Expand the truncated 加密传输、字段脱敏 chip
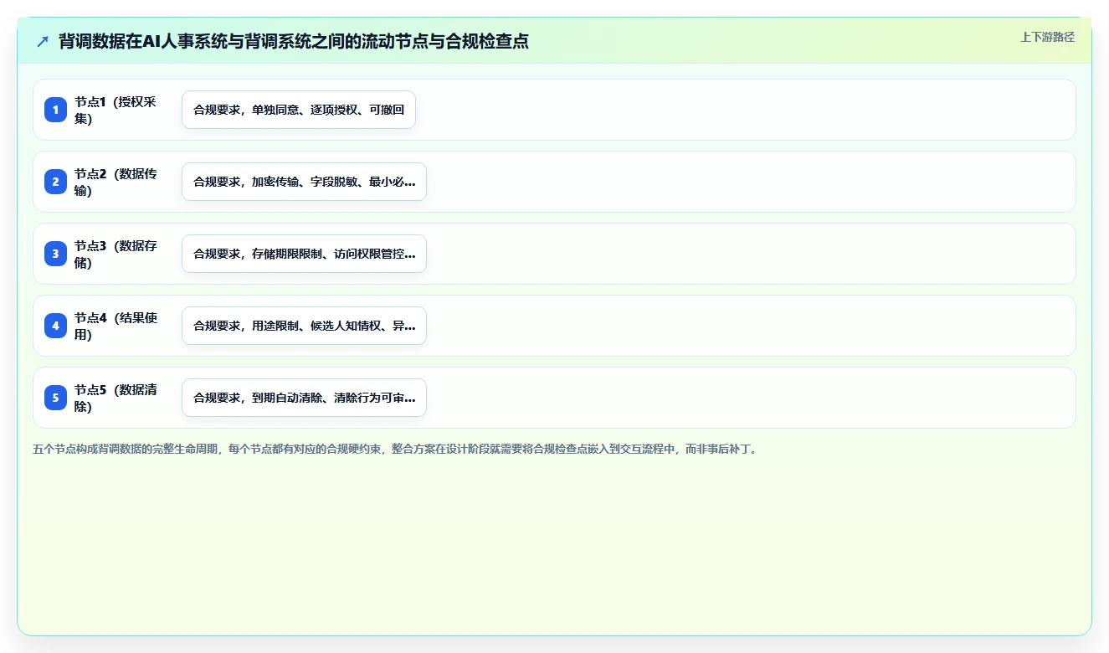Image resolution: width=1109 pixels, height=653 pixels. pos(304,182)
